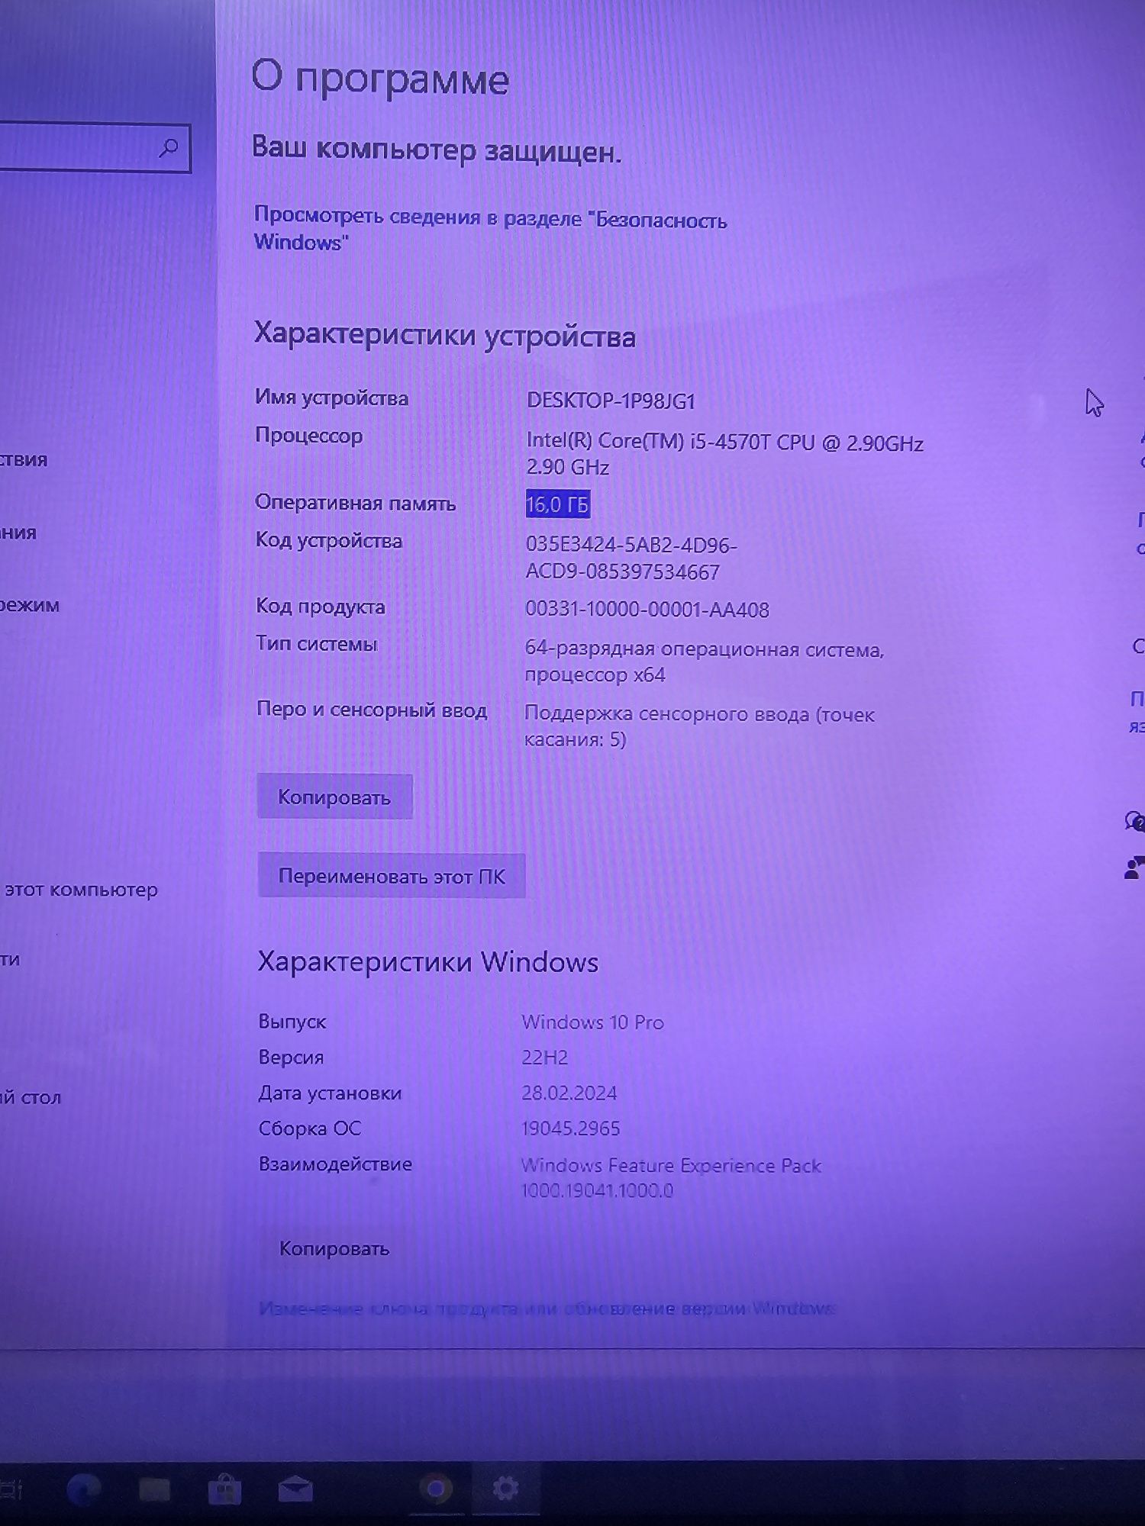Click the version value 22H2
Viewport: 1145px width, 1526px height.
545,1058
